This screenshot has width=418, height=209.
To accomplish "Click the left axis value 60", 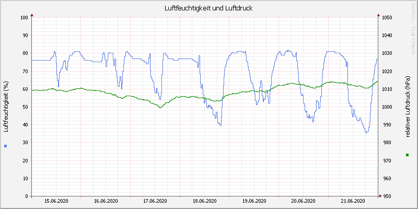I will point(25,89).
